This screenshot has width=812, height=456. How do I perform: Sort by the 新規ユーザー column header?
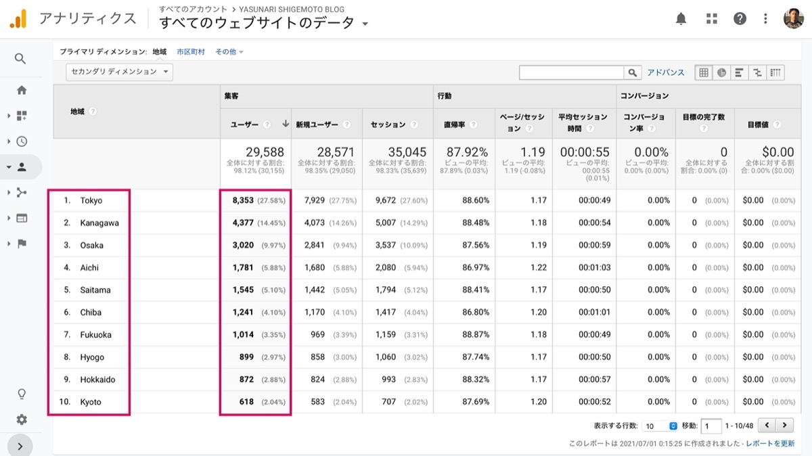coord(317,124)
